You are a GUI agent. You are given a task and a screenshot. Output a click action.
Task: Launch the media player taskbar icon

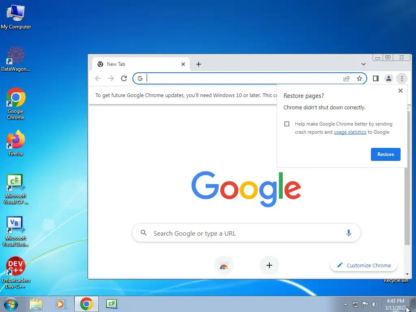point(61,304)
